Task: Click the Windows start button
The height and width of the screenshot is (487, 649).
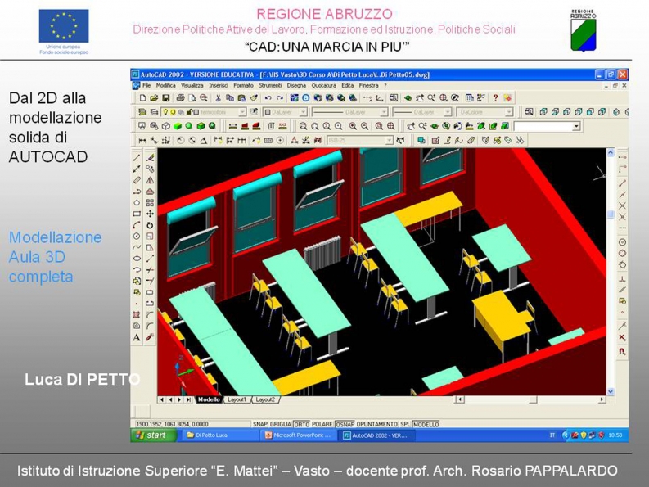Action: [x=154, y=435]
